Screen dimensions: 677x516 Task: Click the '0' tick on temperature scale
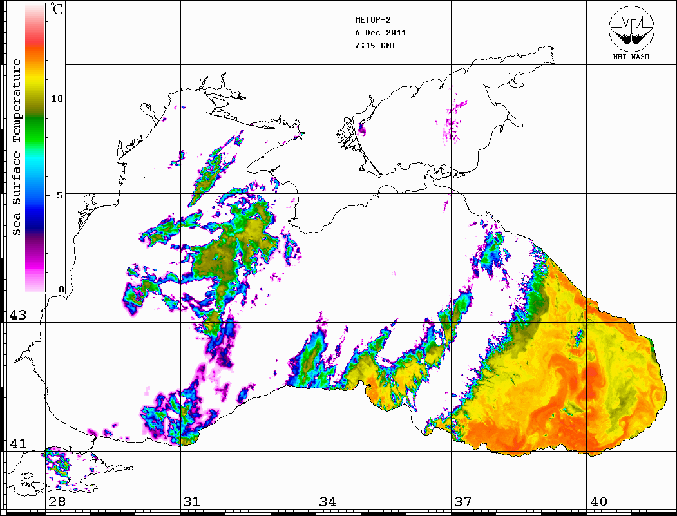61,289
